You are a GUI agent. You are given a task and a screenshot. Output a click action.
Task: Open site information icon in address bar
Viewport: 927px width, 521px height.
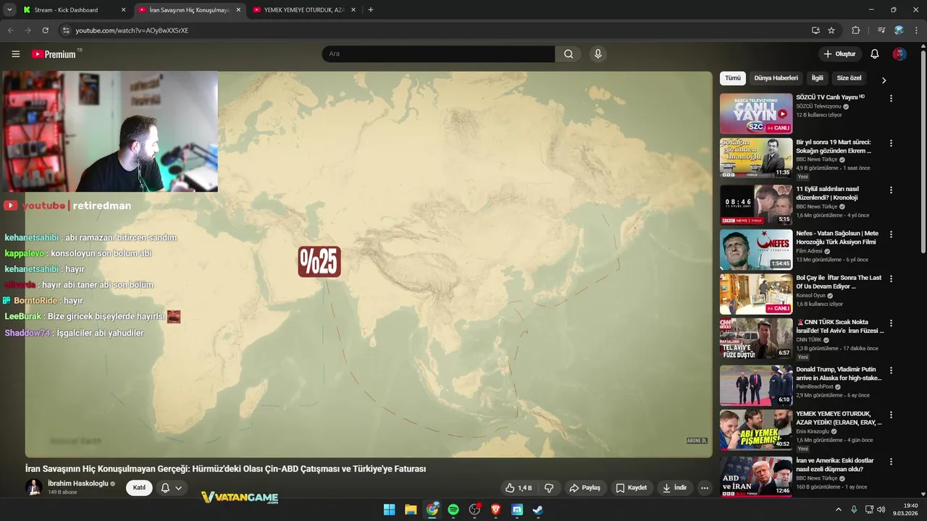tap(66, 30)
